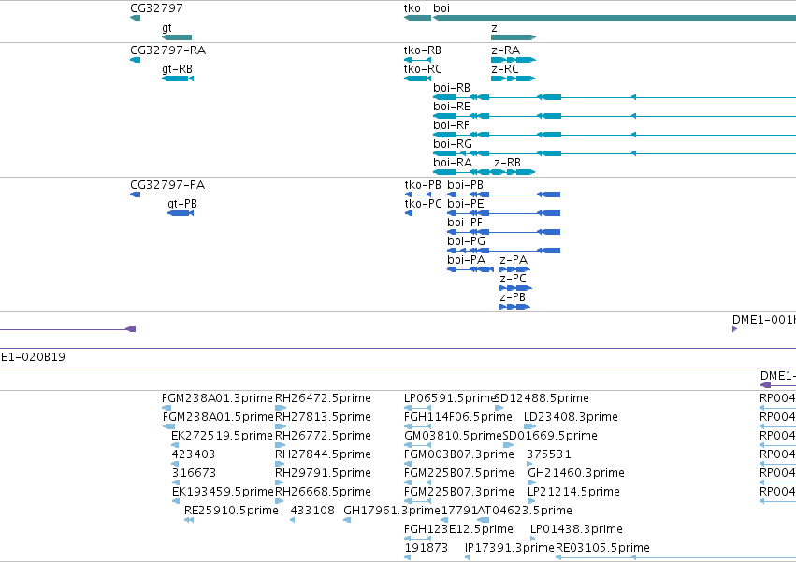
Task: Select transcript boi-RF
Action: (x=451, y=125)
